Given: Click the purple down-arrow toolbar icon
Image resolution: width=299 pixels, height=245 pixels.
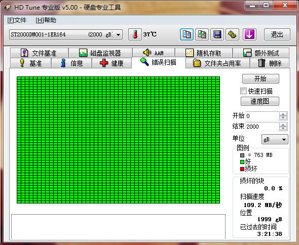Looking at the screenshot, I should (249, 34).
